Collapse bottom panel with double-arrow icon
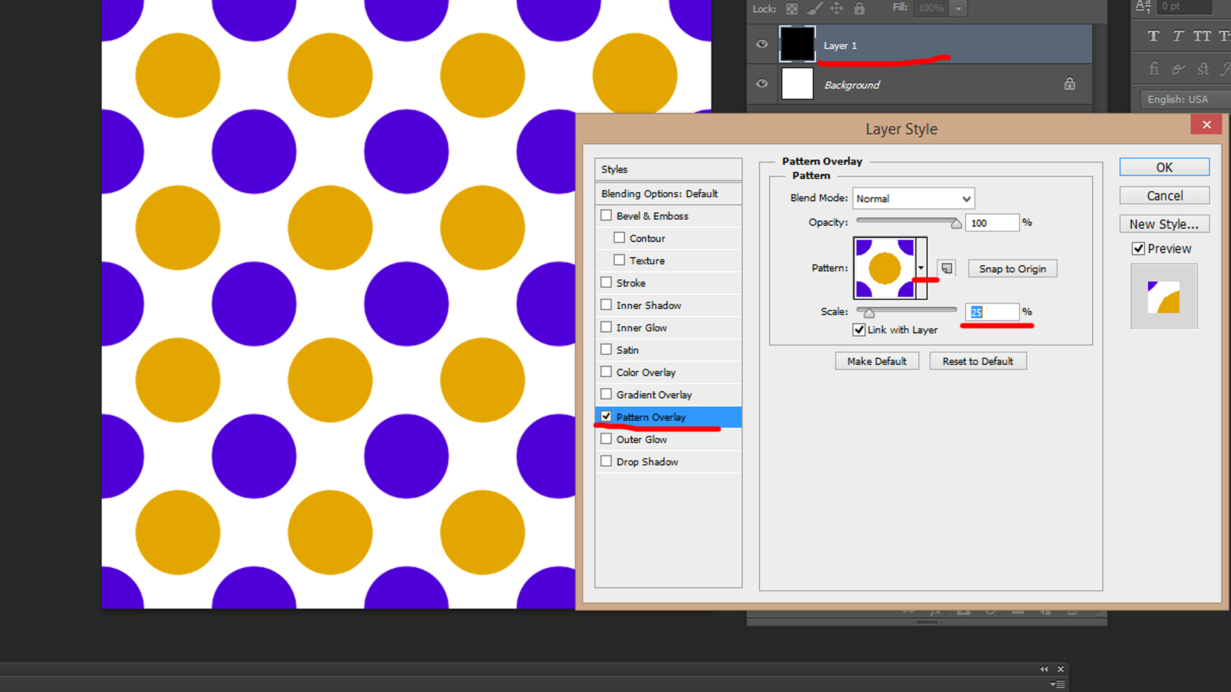1231x692 pixels. tap(1044, 669)
